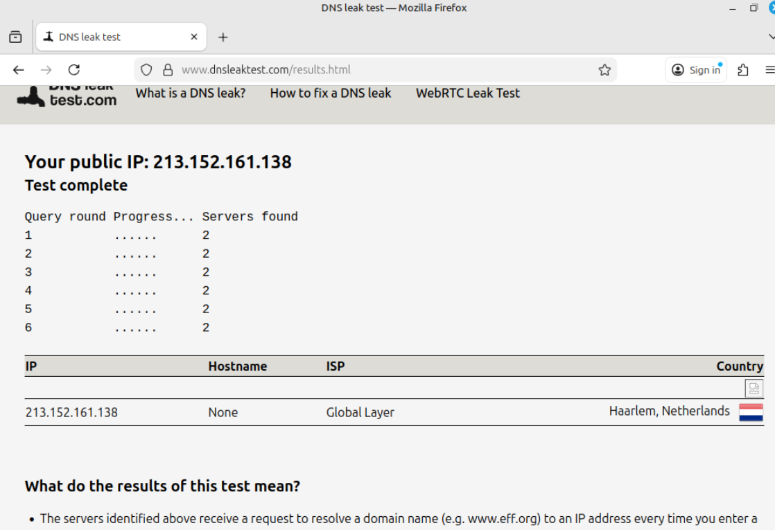This screenshot has width=775, height=530.
Task: Open the Firefox hamburger application menu
Action: pos(769,70)
